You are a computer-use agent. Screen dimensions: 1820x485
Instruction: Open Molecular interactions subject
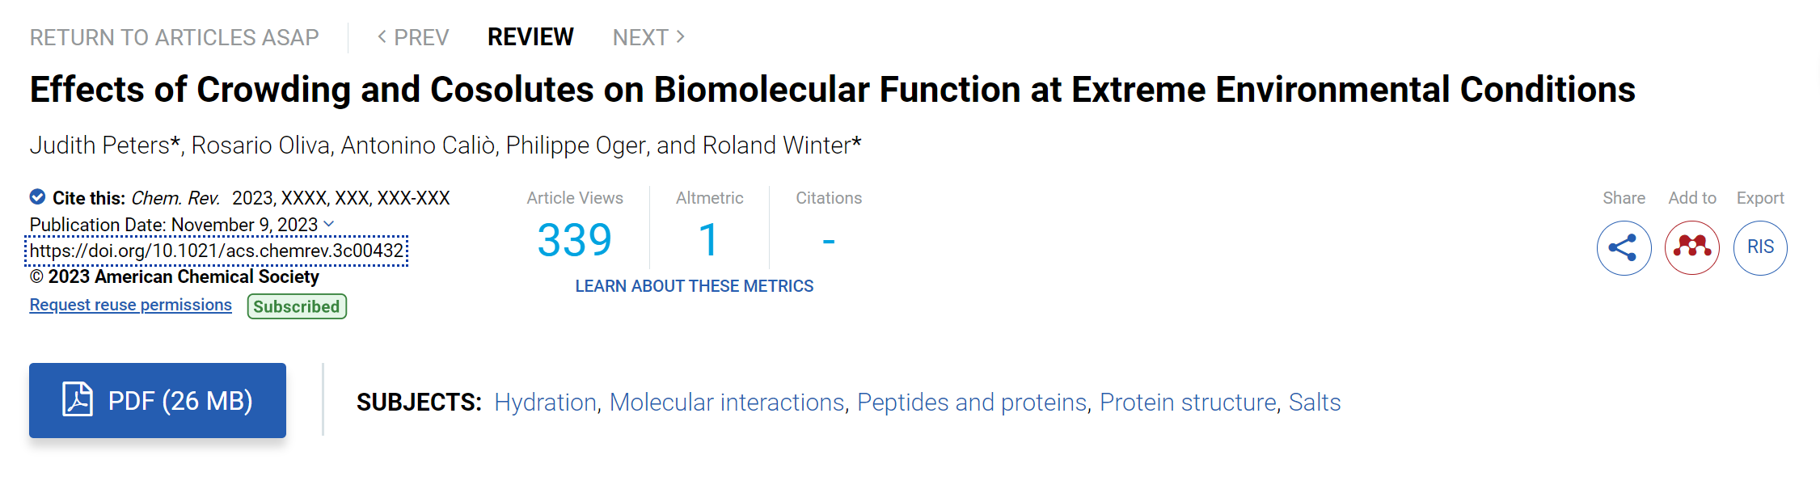click(727, 402)
